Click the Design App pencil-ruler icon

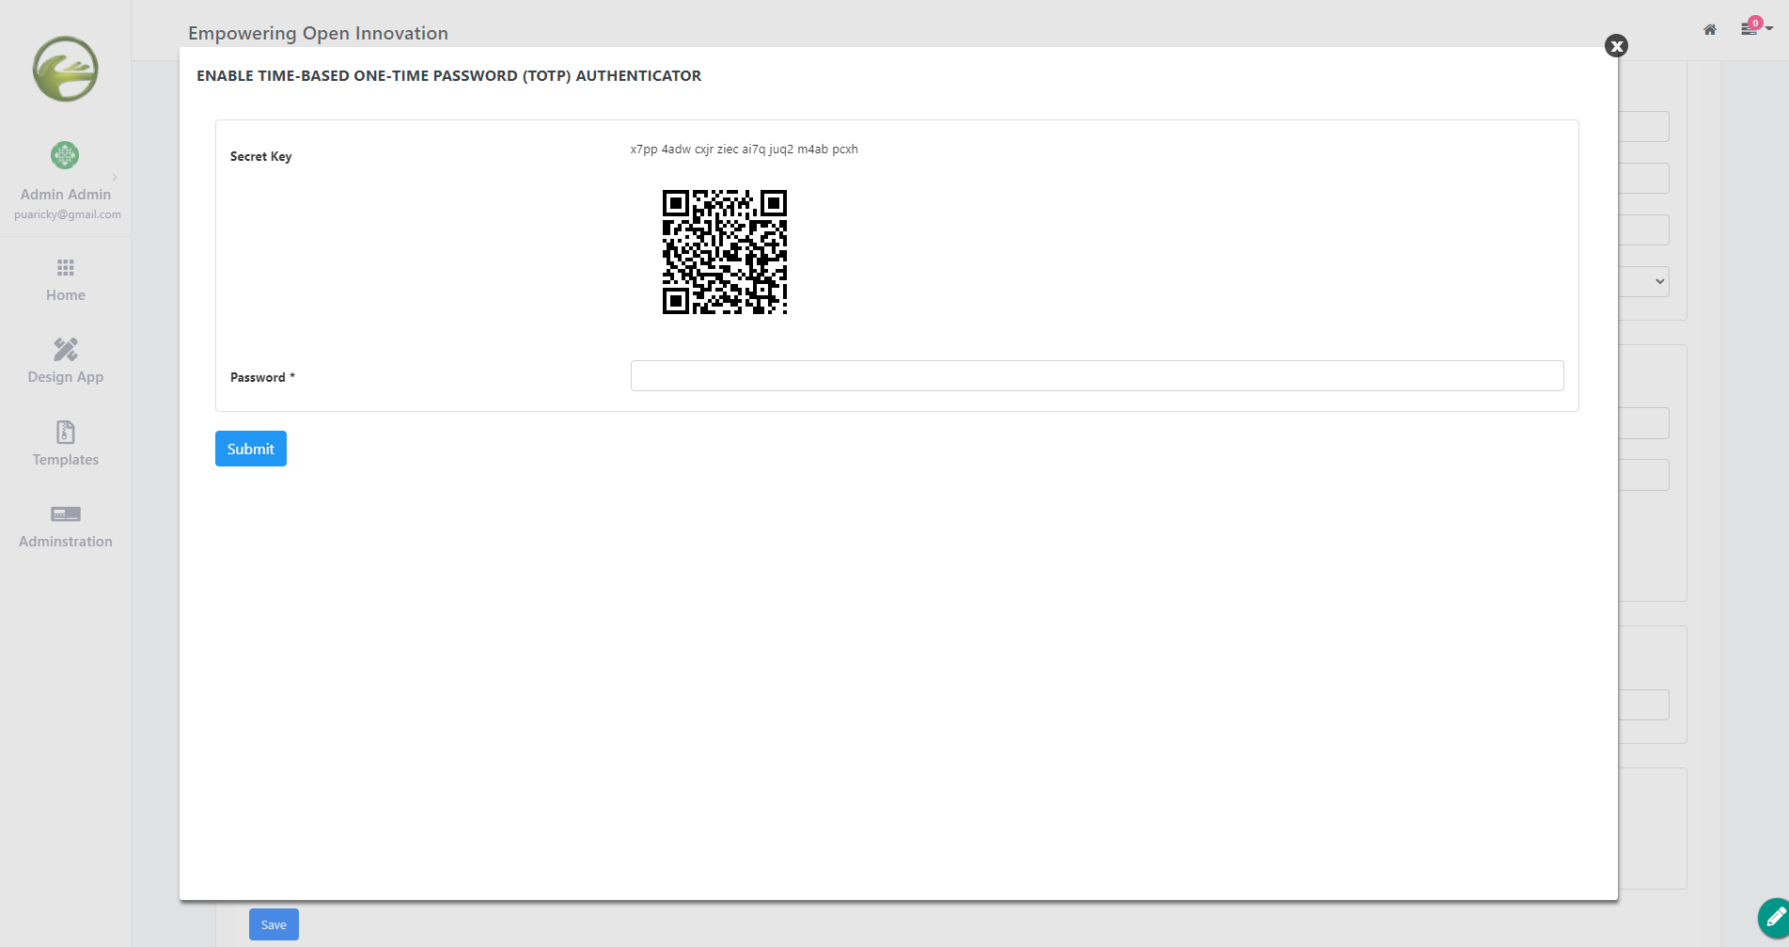[x=66, y=349]
